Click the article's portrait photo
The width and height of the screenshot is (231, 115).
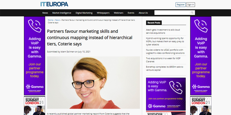(x=93, y=82)
